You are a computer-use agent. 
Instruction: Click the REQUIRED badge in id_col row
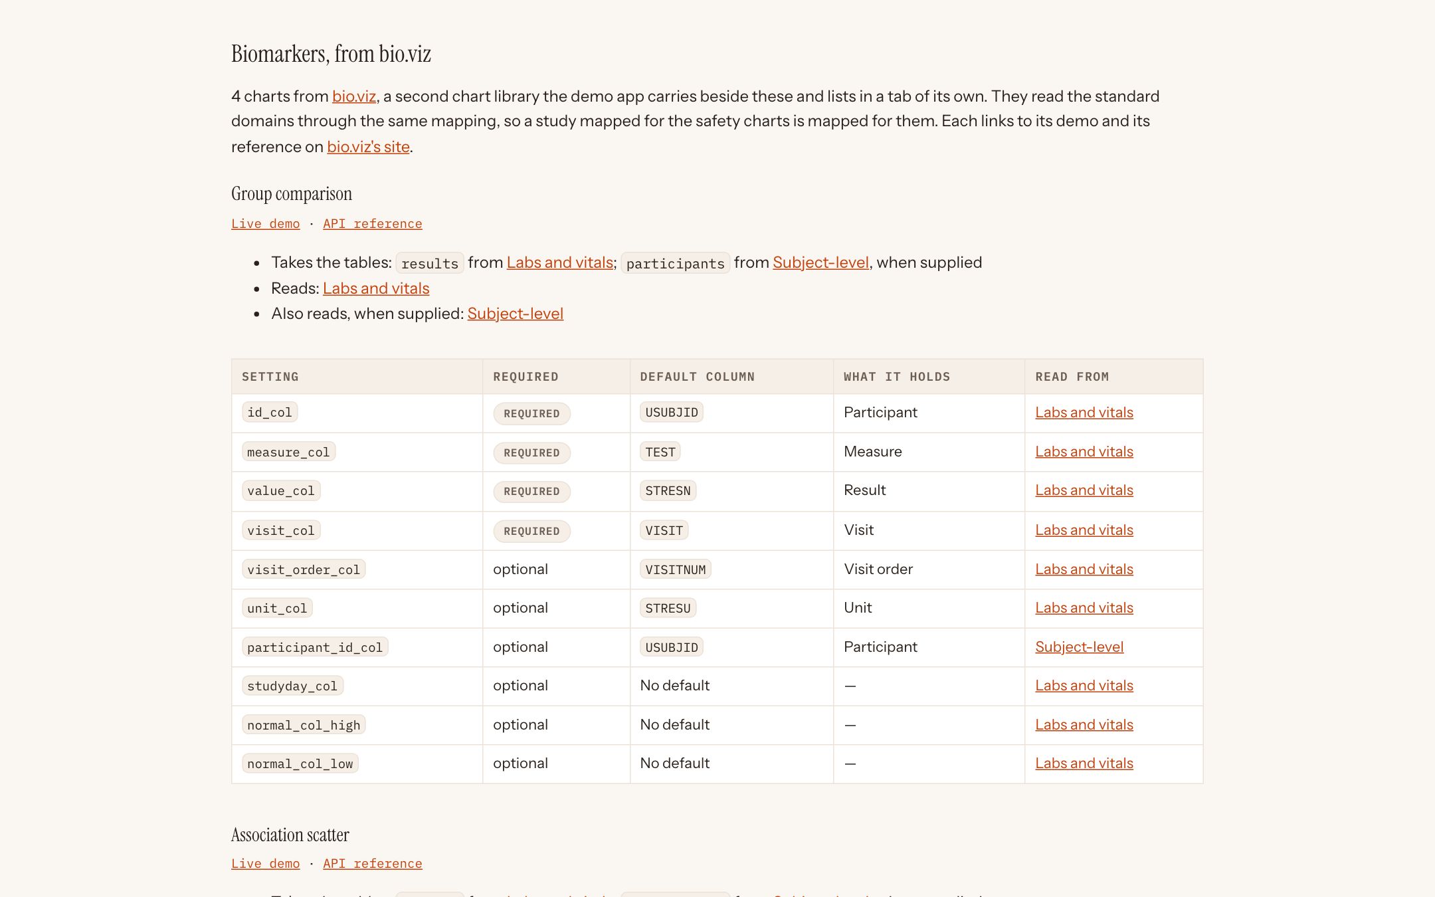[x=532, y=413]
